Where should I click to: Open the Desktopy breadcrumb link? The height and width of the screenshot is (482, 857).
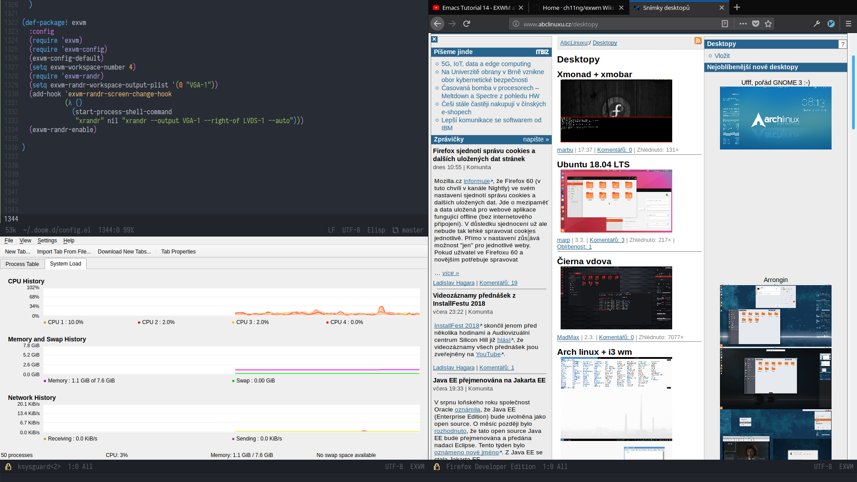pyautogui.click(x=605, y=43)
